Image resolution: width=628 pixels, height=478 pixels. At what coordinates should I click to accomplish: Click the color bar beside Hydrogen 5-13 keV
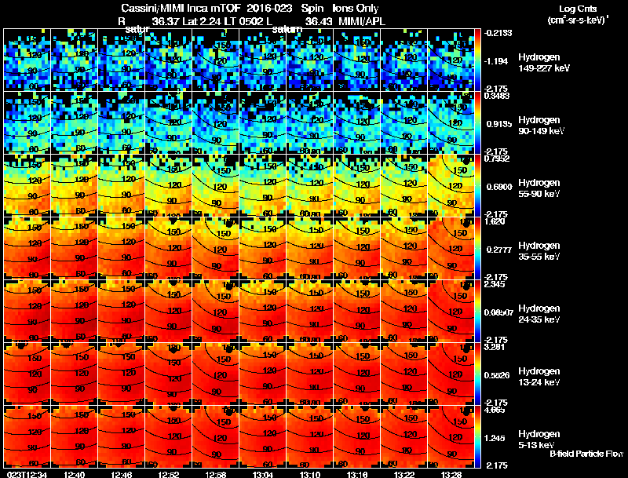click(477, 437)
